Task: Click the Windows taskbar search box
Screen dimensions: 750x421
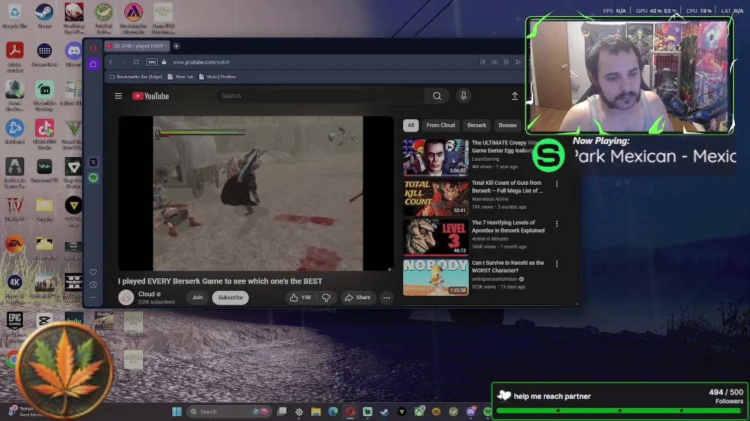Action: [229, 412]
